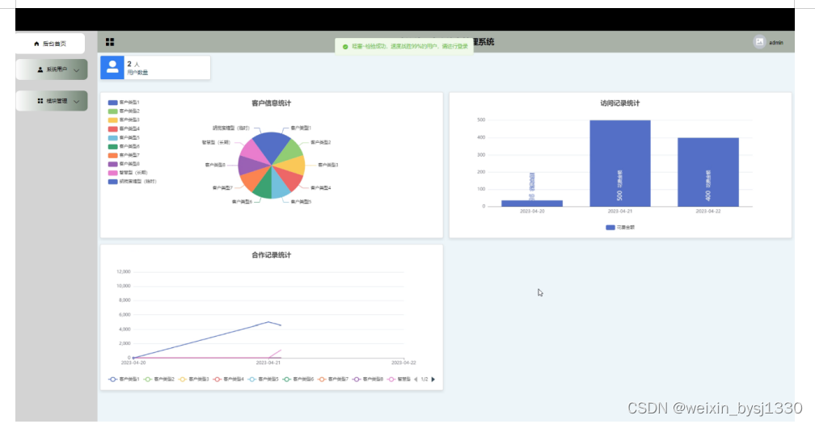Click the large blue pie slice at top

coord(270,145)
